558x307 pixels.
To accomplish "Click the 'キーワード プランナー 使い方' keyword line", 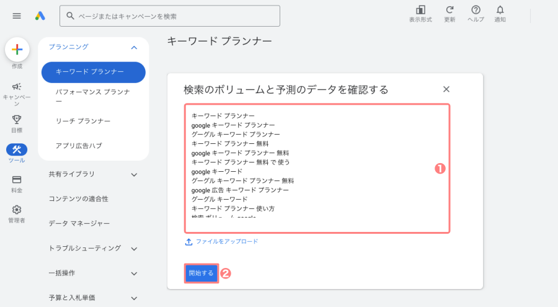I will click(x=233, y=208).
